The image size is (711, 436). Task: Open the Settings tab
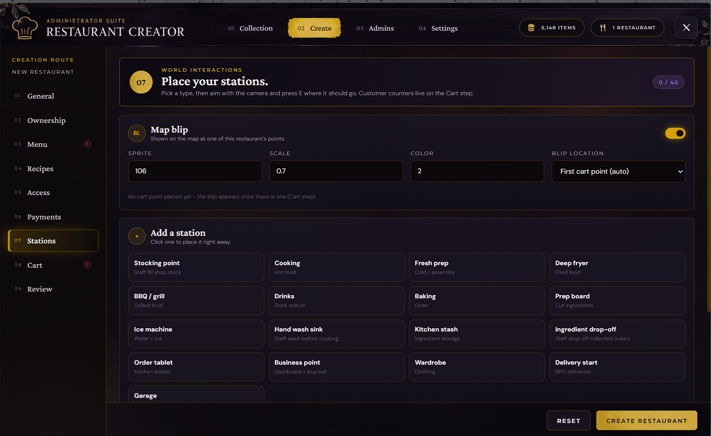tap(438, 28)
